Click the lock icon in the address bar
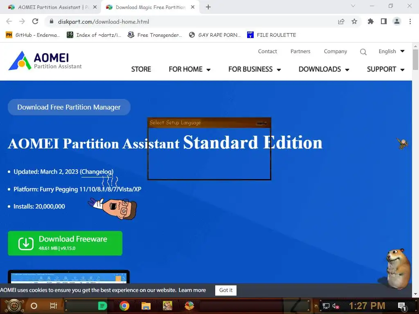Viewport: 419px width, 314px height. pyautogui.click(x=52, y=21)
